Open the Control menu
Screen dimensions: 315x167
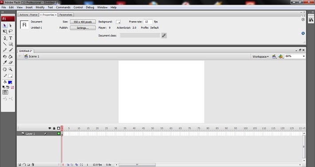pyautogui.click(x=78, y=7)
